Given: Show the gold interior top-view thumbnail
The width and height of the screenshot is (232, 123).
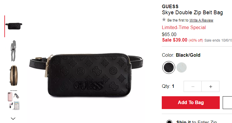Looking at the screenshot, I should pos(14,76).
